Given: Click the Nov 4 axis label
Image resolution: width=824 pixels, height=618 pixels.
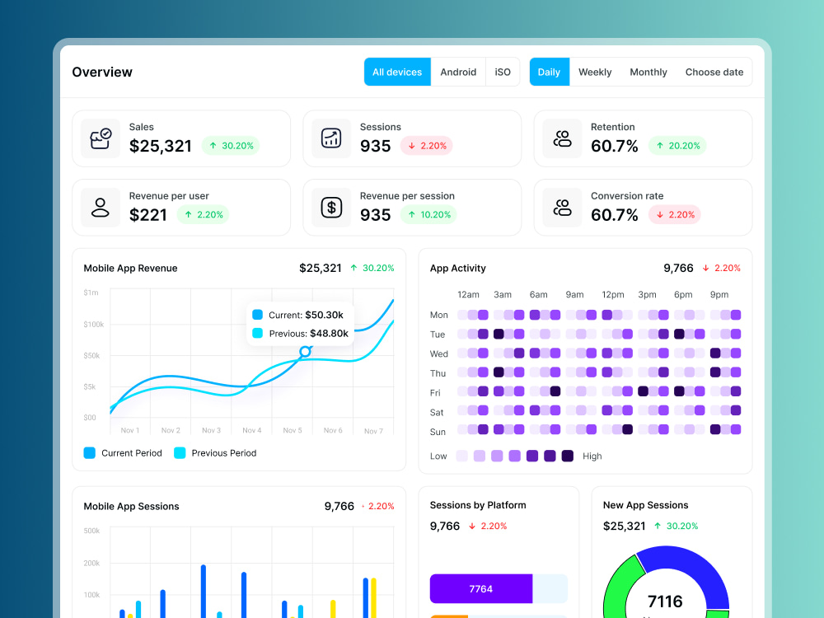Looking at the screenshot, I should [251, 430].
